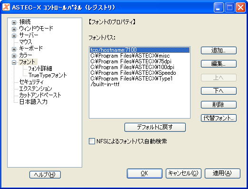Select the フォント tree item
Screen dimensions: 248x189
tap(28, 62)
